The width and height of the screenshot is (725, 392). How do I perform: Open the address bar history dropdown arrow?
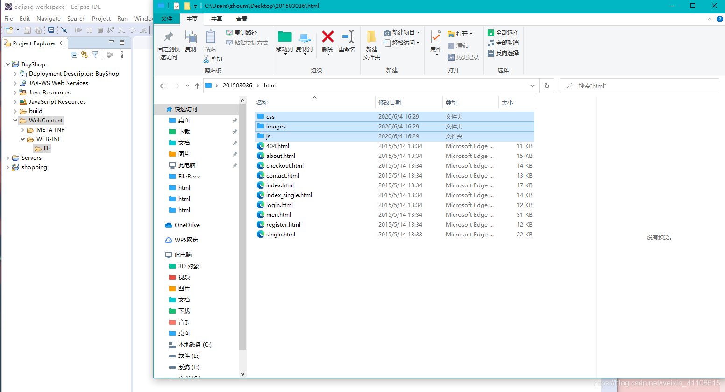pos(532,86)
